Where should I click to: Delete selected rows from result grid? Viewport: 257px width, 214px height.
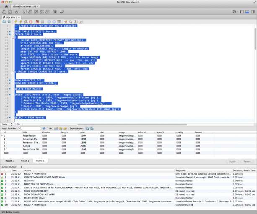pyautogui.click(x=65, y=129)
